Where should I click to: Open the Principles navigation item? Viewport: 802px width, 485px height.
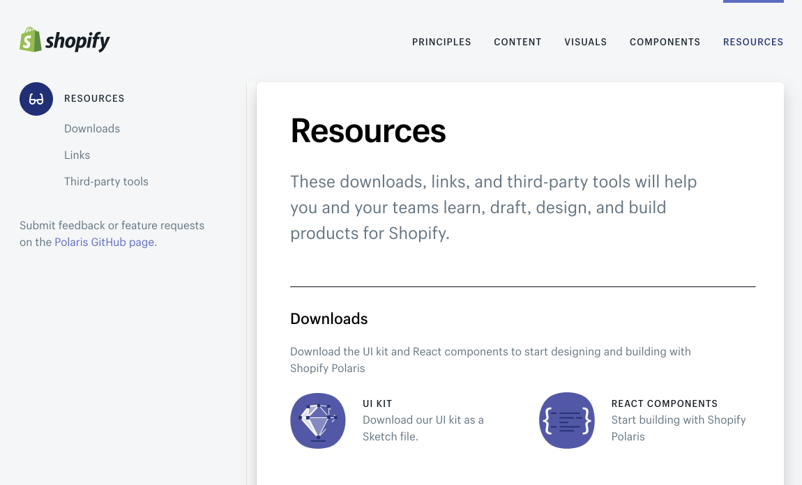[x=441, y=42]
